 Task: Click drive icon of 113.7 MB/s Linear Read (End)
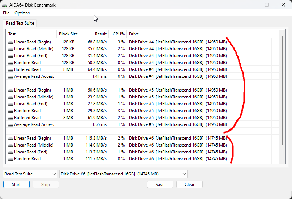click(10, 152)
